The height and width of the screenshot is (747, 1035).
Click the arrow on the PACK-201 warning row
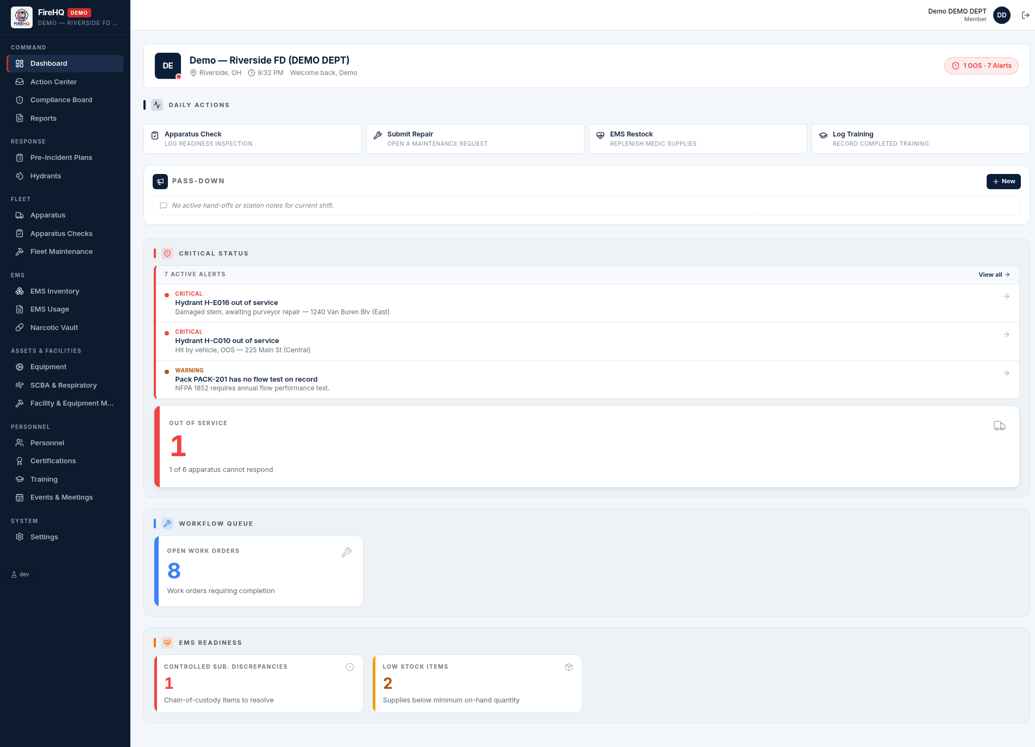click(1006, 373)
